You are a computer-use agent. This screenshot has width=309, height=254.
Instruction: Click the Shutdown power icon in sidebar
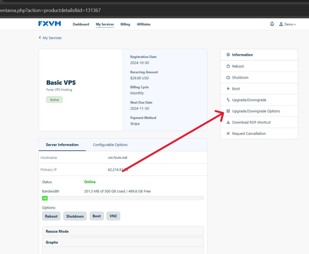click(x=228, y=78)
